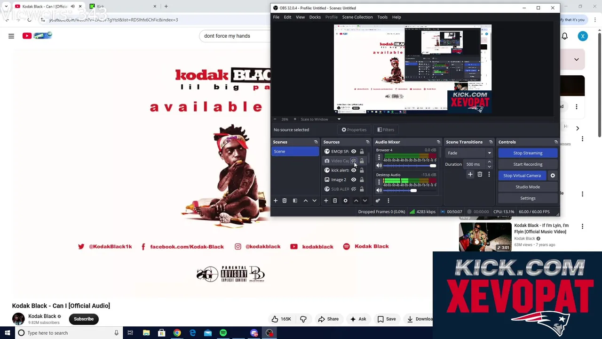
Task: Open the View menu in OBS
Action: click(x=300, y=17)
